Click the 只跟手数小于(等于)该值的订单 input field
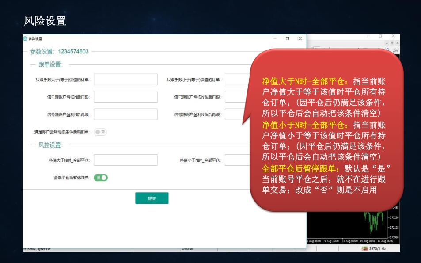 [238, 80]
